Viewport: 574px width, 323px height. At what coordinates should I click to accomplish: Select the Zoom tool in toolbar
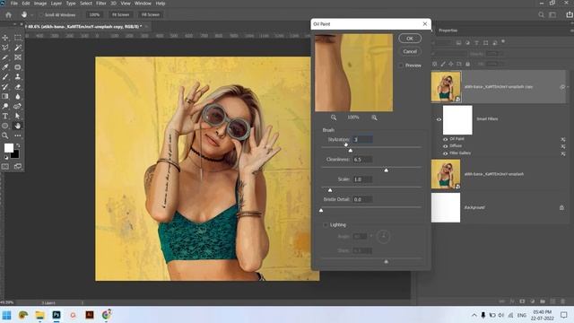click(x=5, y=135)
